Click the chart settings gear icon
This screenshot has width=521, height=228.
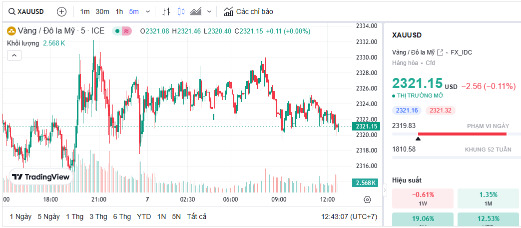point(368,199)
